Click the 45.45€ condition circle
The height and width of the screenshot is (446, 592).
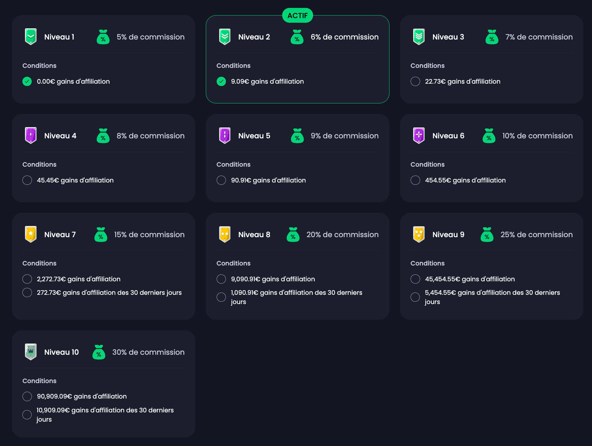pyautogui.click(x=27, y=180)
